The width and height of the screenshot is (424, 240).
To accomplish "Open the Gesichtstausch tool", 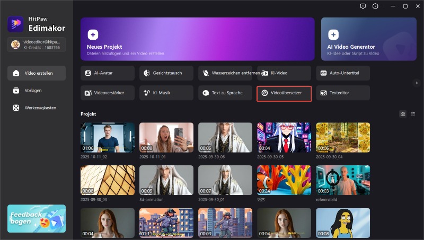I will (166, 73).
